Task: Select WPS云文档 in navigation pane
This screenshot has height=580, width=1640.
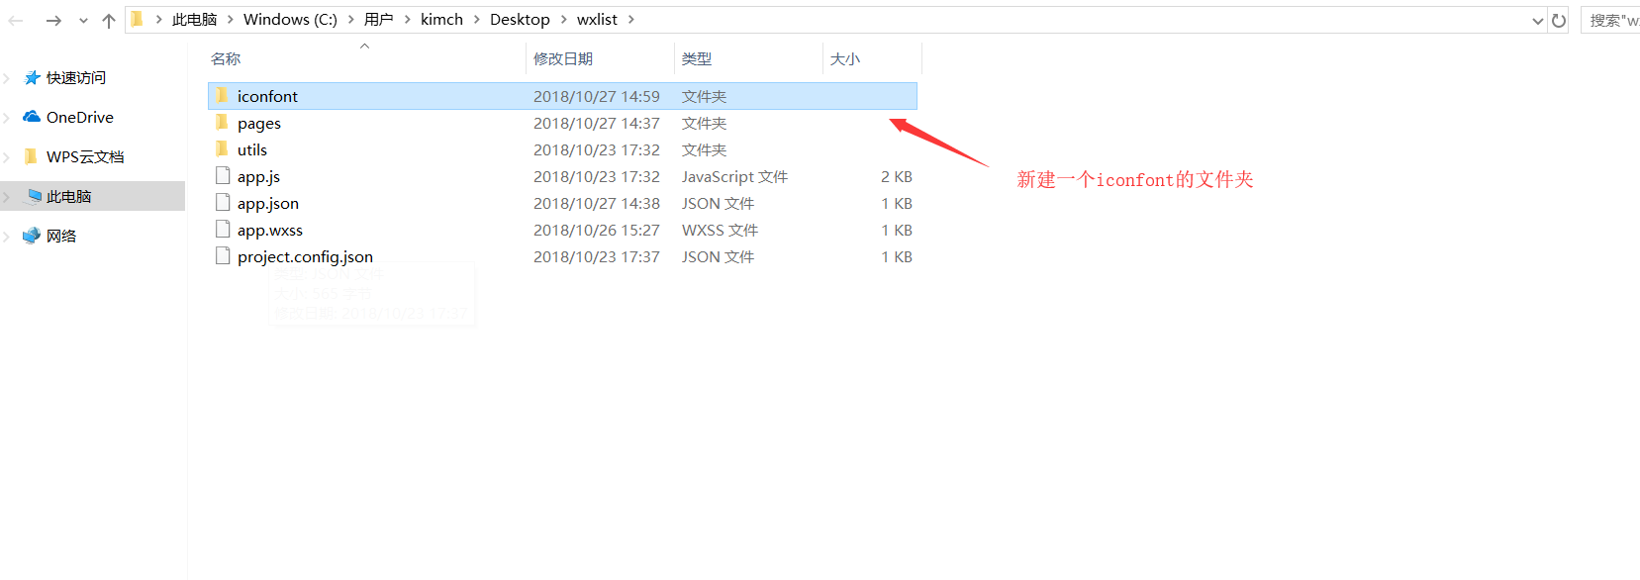Action: pos(85,157)
